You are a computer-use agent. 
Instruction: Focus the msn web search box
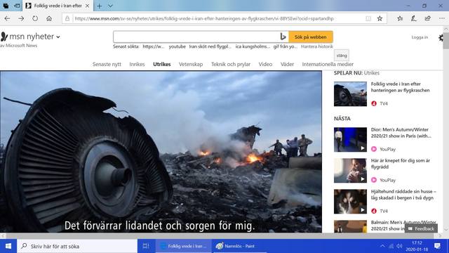point(196,37)
